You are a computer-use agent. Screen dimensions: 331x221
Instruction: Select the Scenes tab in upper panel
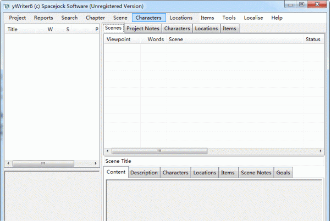113,29
